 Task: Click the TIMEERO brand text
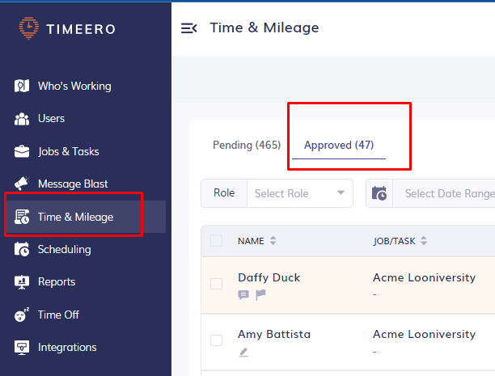[x=81, y=29]
